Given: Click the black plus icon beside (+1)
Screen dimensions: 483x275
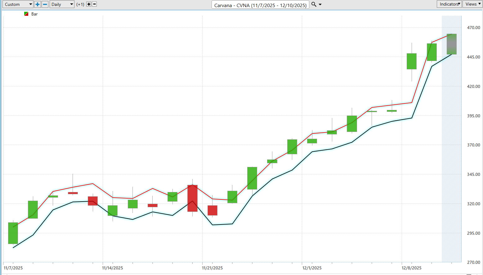Looking at the screenshot, I should 89,4.
